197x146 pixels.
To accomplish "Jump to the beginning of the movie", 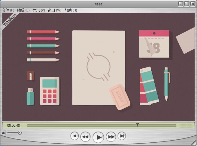I will 75,136.
